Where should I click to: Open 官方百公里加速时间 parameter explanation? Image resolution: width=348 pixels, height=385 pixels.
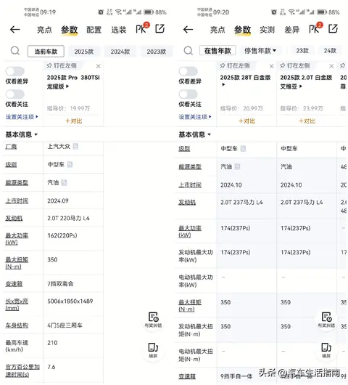[x=22, y=370]
